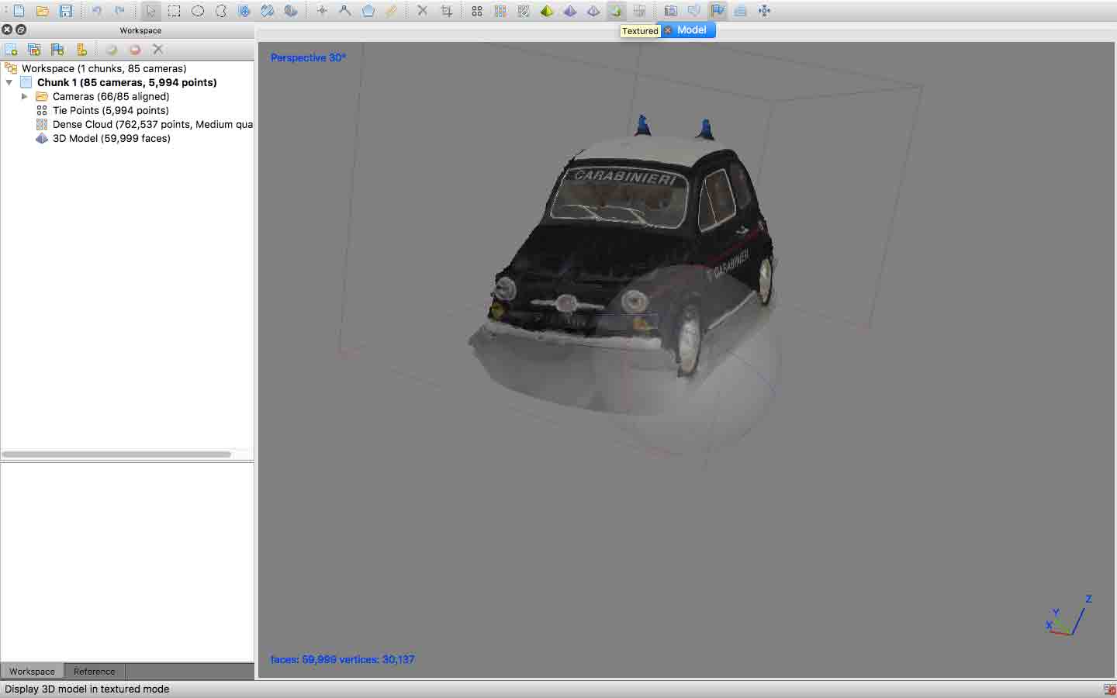The height and width of the screenshot is (698, 1117).
Task: Switch model display to Shaded mode
Action: click(x=547, y=11)
